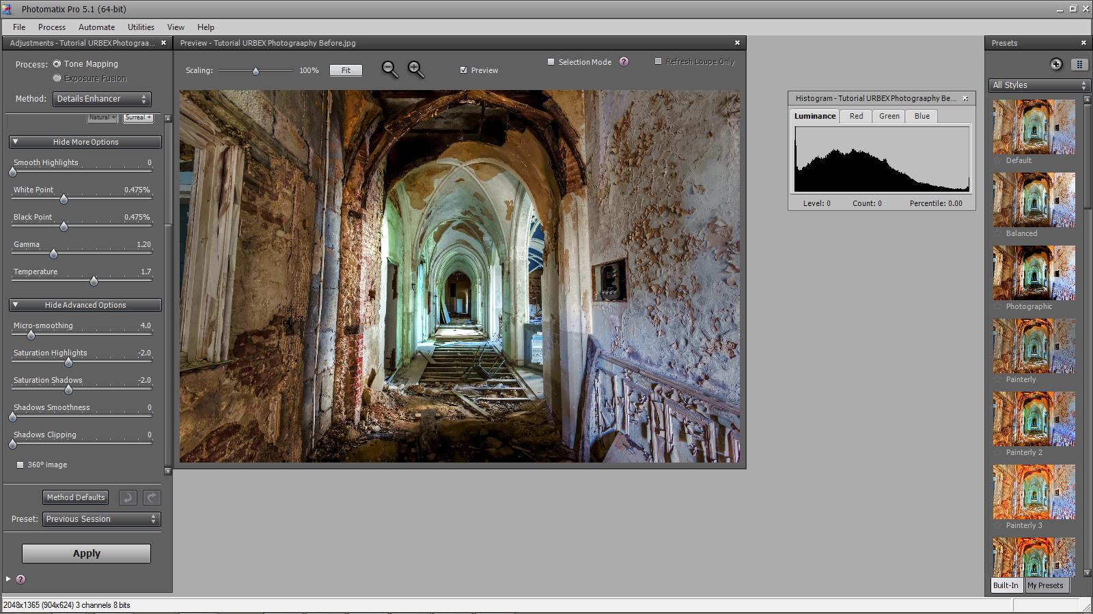The image size is (1093, 614).
Task: Open the Utilities menu
Action: tap(141, 27)
